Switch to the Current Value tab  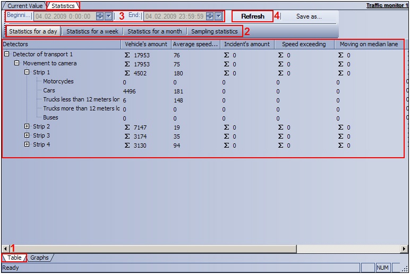coord(24,6)
